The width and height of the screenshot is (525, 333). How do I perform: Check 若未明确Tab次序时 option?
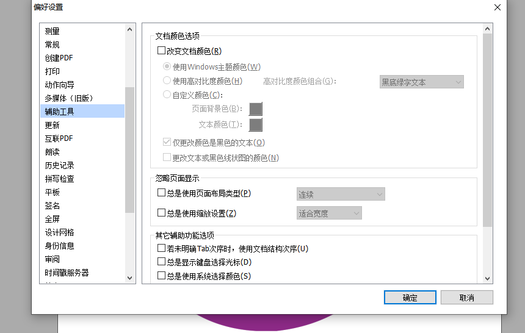pos(161,248)
